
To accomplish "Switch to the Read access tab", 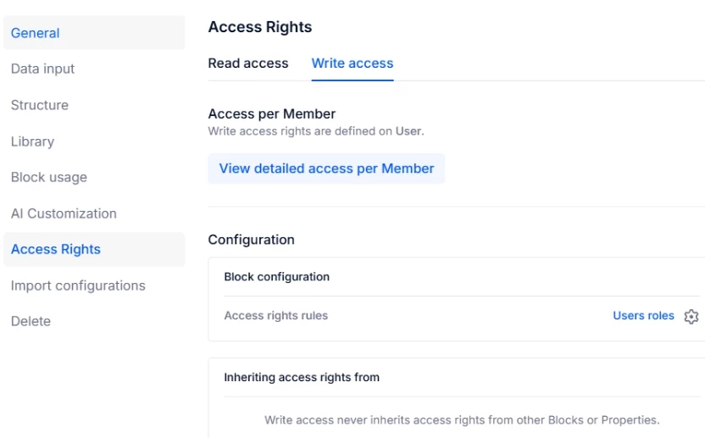I will coord(248,64).
